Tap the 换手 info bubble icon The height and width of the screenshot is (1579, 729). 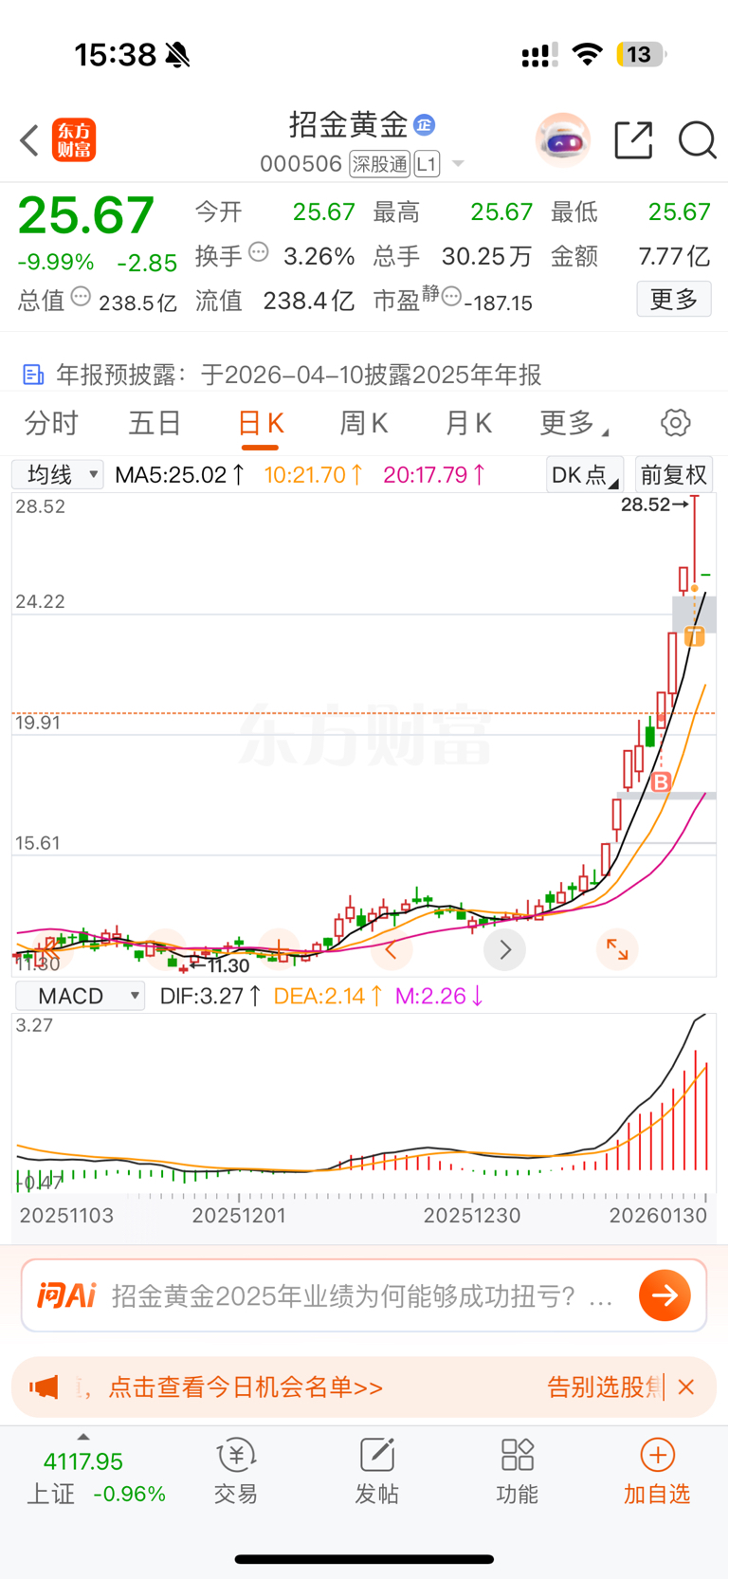tap(259, 253)
